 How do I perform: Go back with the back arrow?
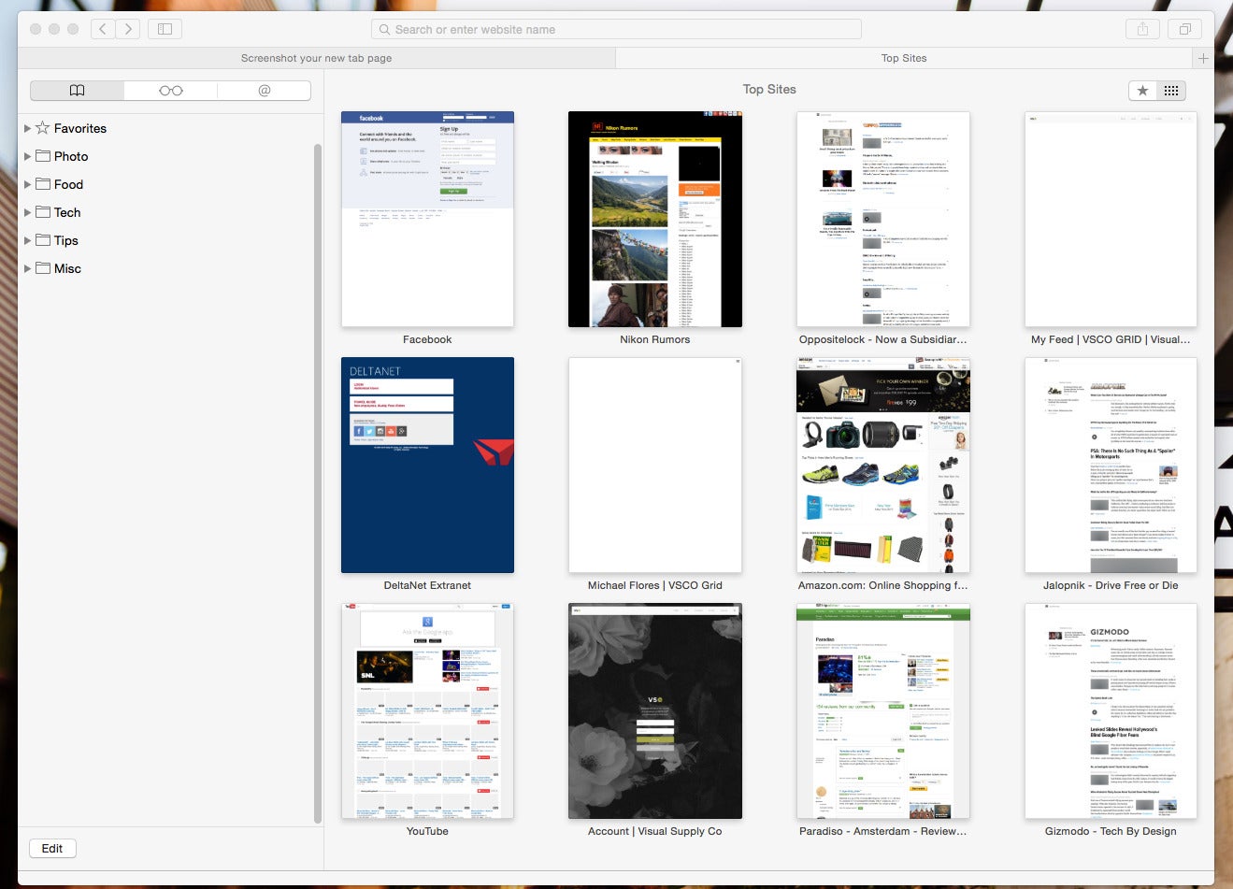pyautogui.click(x=104, y=29)
